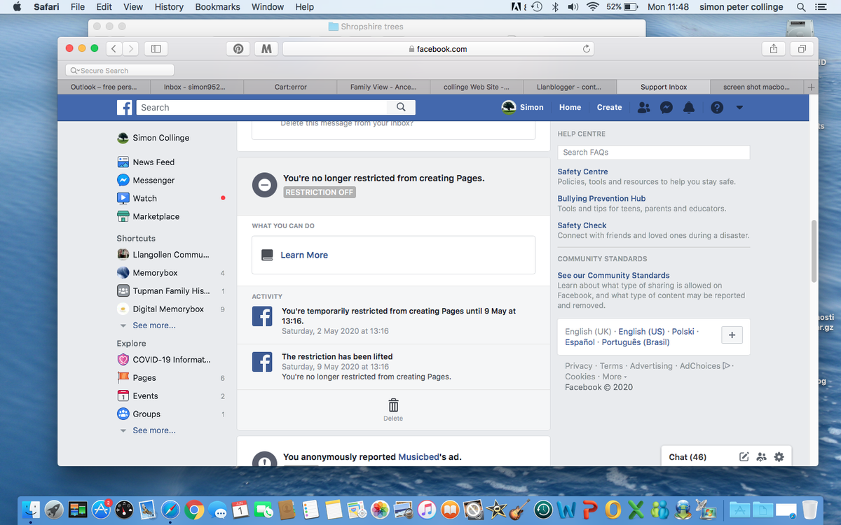This screenshot has width=841, height=525.
Task: Open the Quick Help question mark
Action: (717, 107)
